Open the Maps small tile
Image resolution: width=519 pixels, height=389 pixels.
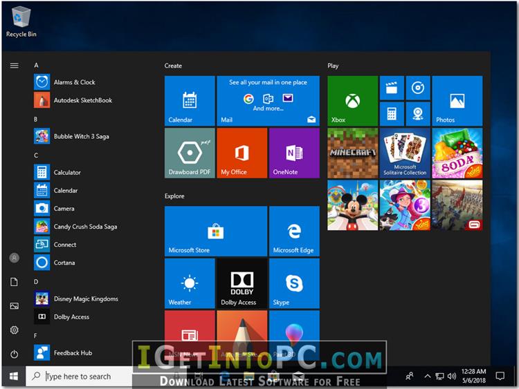tap(418, 114)
